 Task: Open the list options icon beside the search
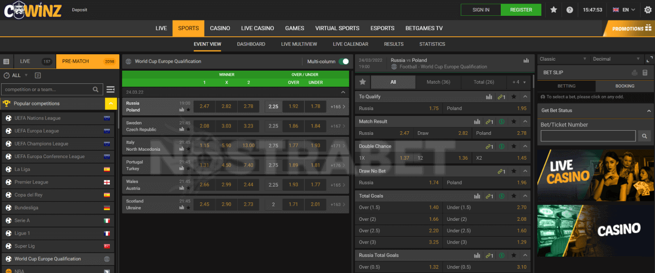pos(110,90)
